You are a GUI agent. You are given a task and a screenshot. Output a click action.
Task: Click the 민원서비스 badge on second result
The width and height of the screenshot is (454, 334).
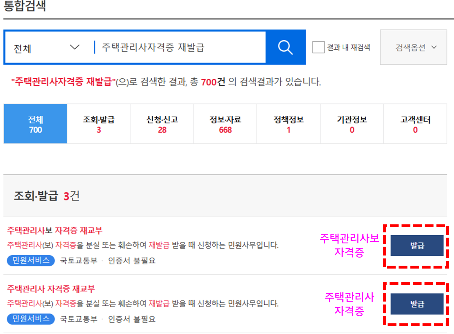(31, 319)
